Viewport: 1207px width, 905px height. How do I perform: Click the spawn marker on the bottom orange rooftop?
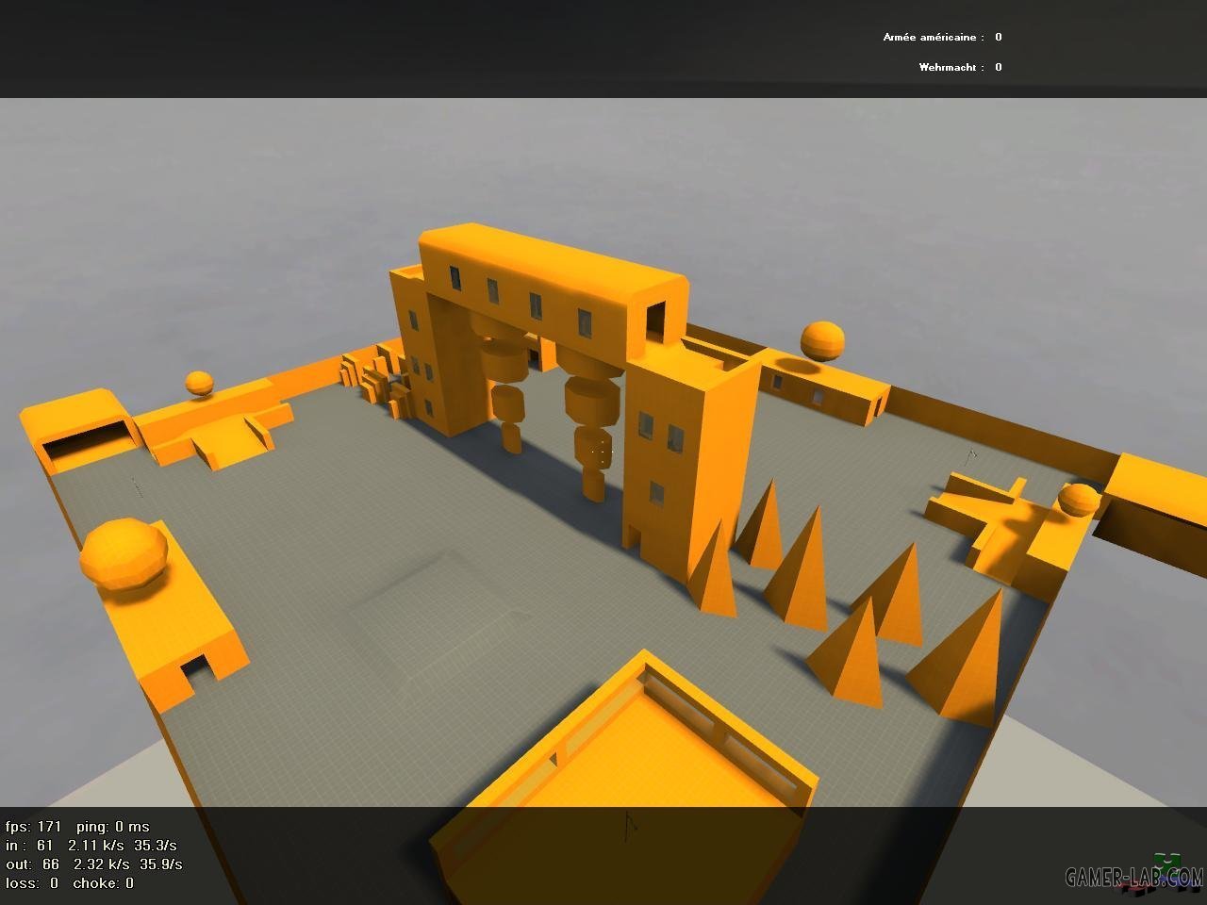click(630, 824)
